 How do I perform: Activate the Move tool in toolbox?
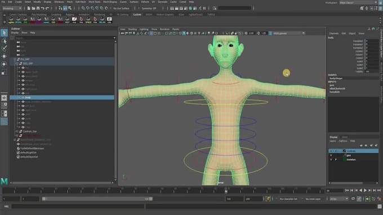coord(4,56)
